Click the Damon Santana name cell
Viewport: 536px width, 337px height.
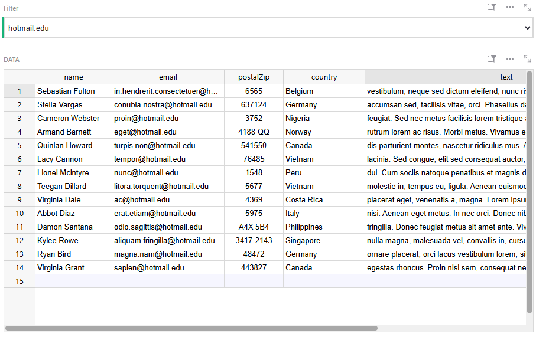73,227
